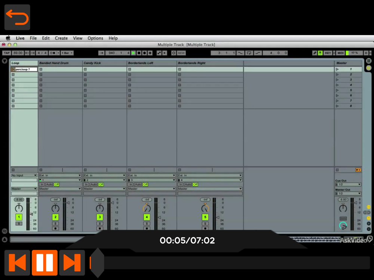Click the Overdub plus button
The image size is (374, 280).
click(x=150, y=53)
